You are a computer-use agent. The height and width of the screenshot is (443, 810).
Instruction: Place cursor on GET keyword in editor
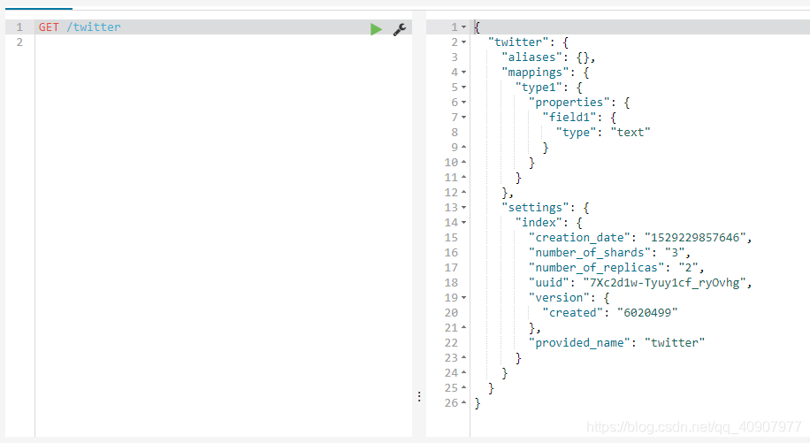click(49, 27)
